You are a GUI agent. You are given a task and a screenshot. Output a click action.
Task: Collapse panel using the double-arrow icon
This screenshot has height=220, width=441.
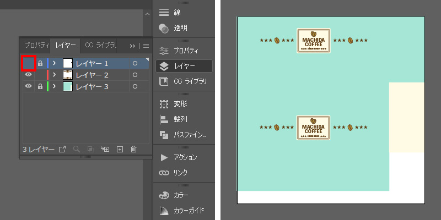(x=133, y=46)
